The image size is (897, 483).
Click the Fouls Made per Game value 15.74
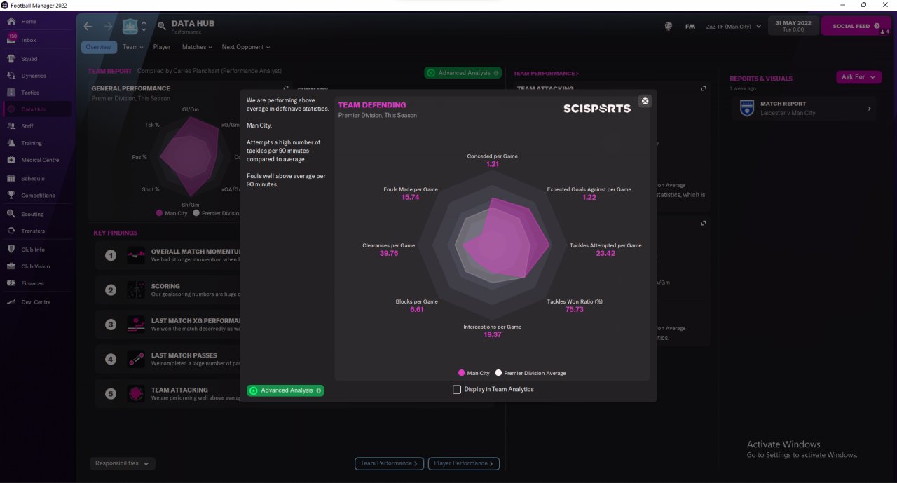411,197
